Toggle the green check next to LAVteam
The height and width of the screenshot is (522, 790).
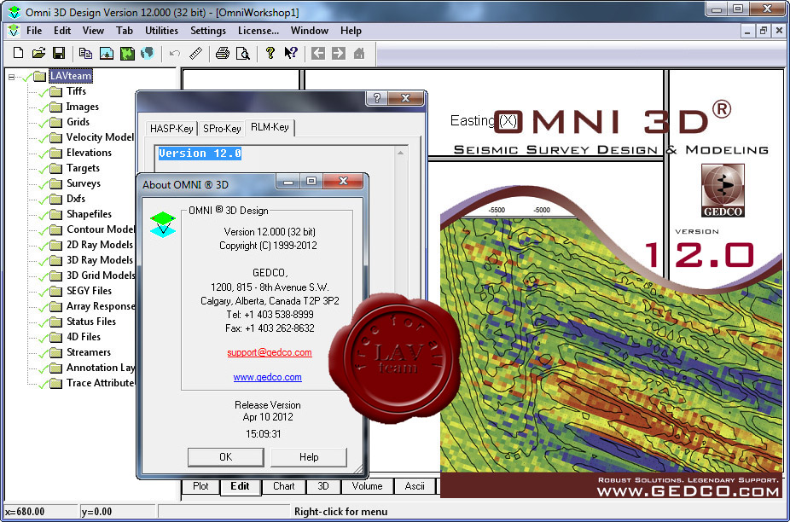[x=27, y=77]
